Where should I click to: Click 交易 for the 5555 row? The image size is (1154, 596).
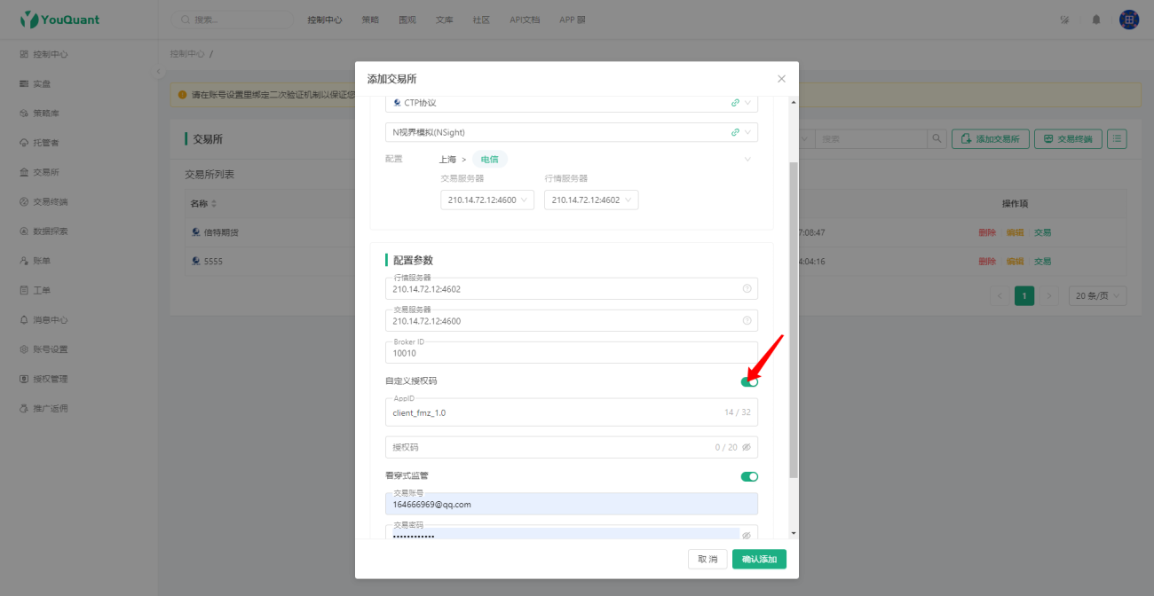pyautogui.click(x=1042, y=262)
